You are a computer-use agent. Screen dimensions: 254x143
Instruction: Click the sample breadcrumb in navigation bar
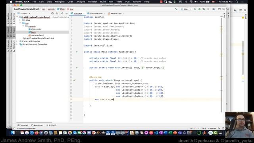51,9
